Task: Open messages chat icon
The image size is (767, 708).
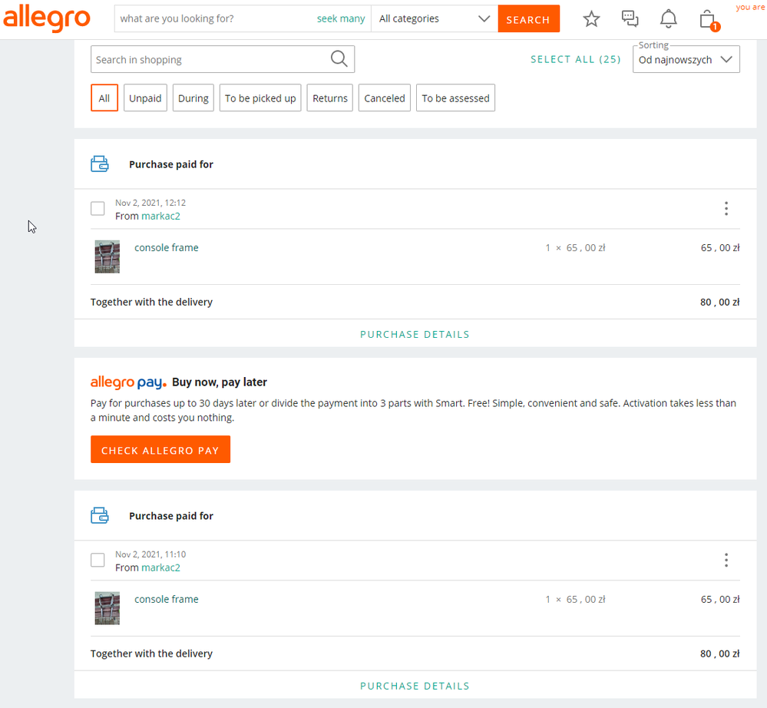Action: [630, 19]
